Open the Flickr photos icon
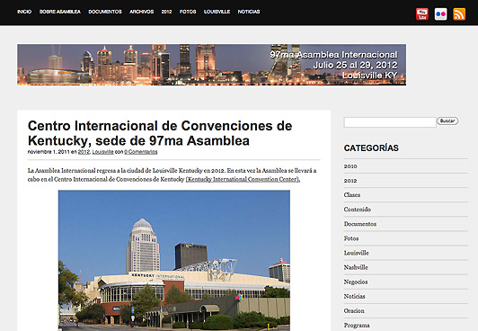The width and height of the screenshot is (478, 331). pos(440,14)
